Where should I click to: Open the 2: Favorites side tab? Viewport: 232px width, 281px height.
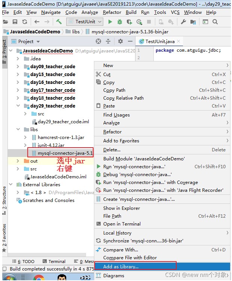[x=4, y=238]
